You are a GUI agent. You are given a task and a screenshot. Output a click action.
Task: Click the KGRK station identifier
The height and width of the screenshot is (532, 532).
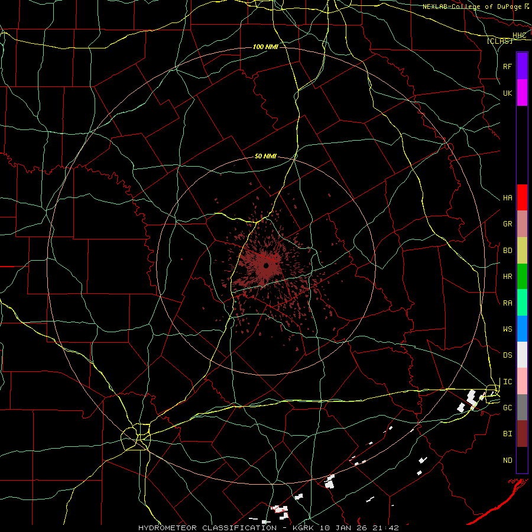point(304,528)
